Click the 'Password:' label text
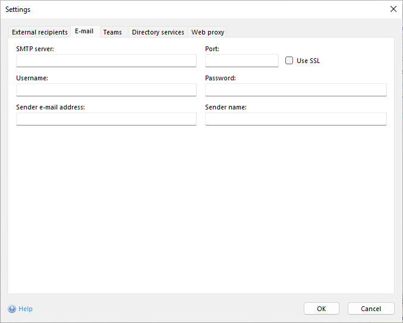403x323 pixels. (x=221, y=78)
